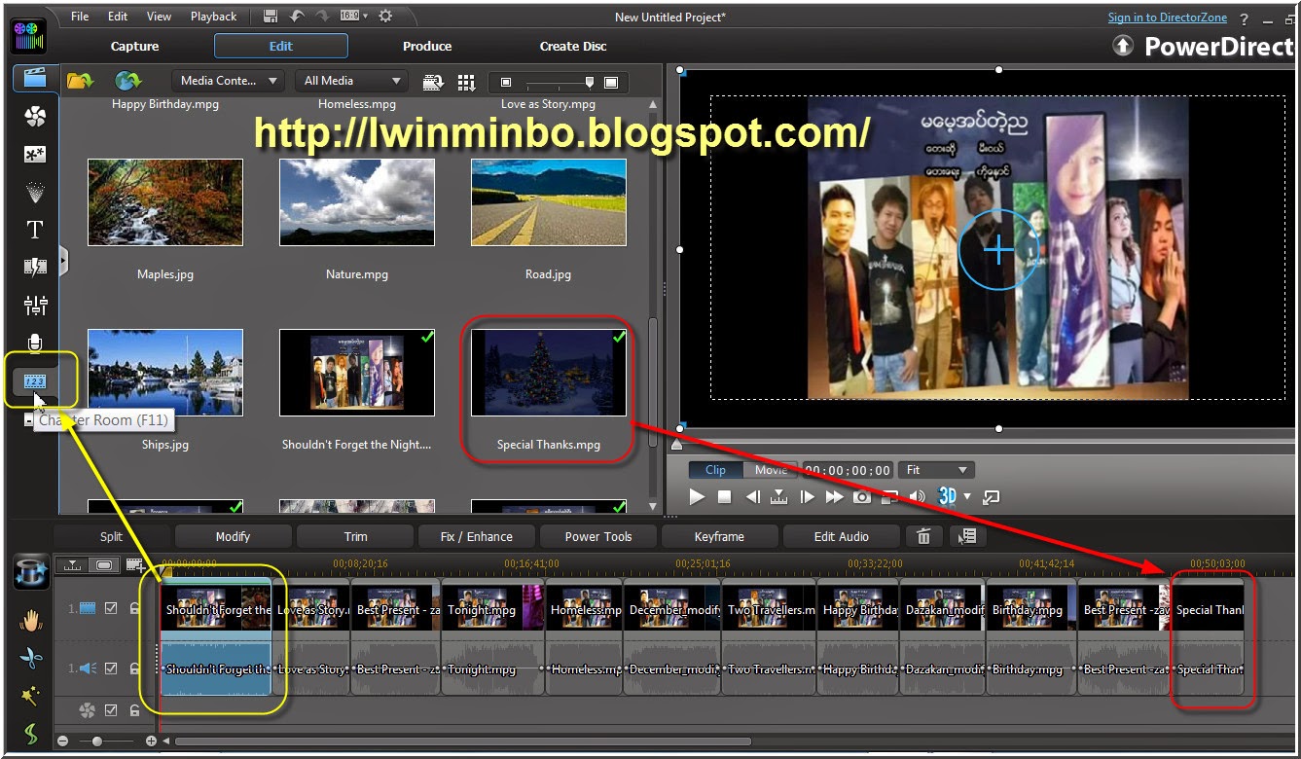Switch preview to Movie mode
The height and width of the screenshot is (759, 1301).
tap(771, 470)
